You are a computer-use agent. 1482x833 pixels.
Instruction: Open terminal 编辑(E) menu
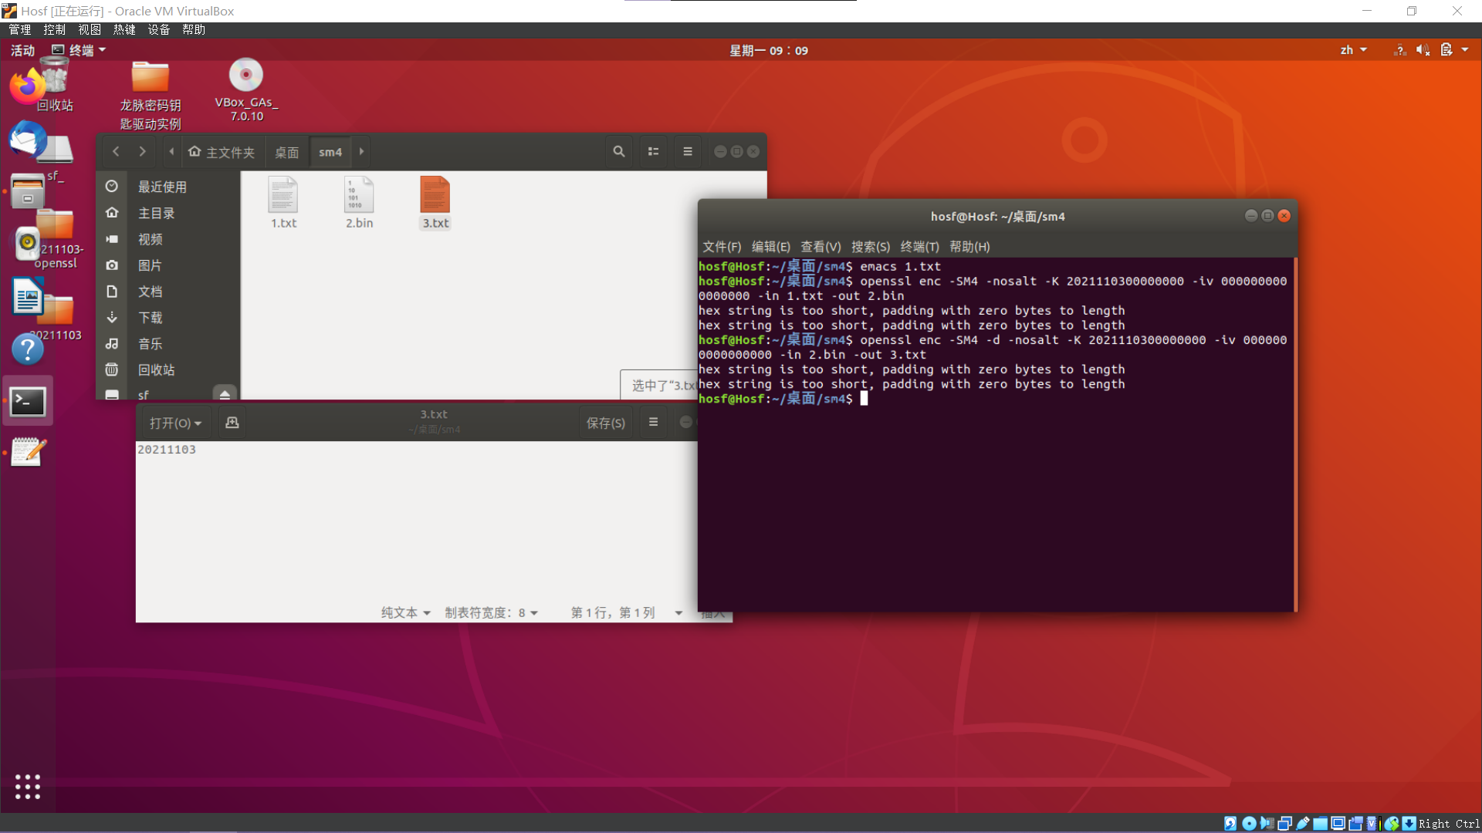pos(771,247)
